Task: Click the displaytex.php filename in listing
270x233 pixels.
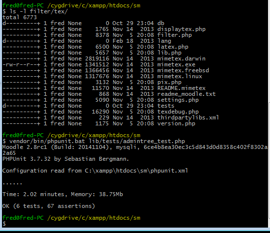Action: click(181, 29)
